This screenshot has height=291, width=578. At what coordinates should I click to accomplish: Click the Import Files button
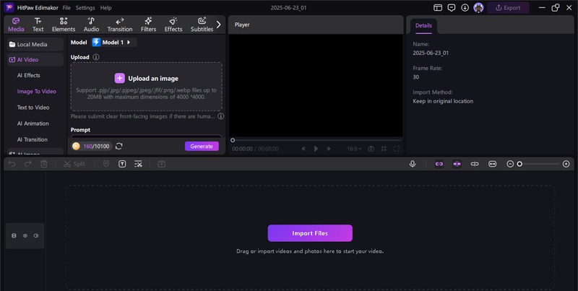[310, 233]
